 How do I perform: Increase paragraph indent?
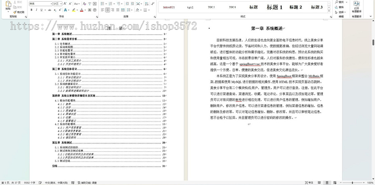pyautogui.click(x=132, y=4)
